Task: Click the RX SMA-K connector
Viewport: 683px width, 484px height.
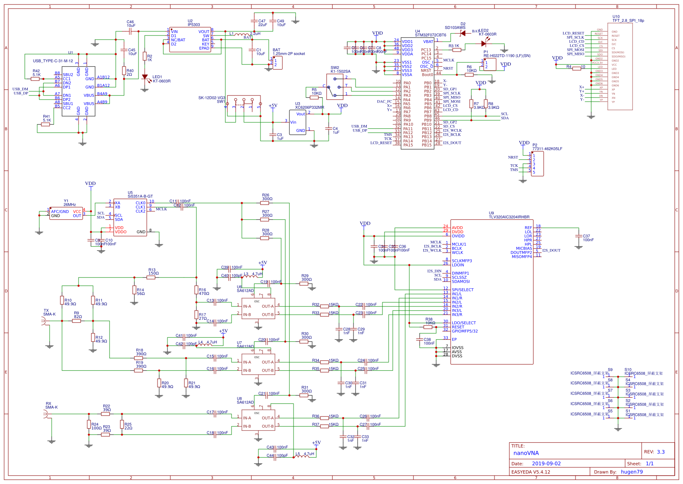Action: coord(47,414)
